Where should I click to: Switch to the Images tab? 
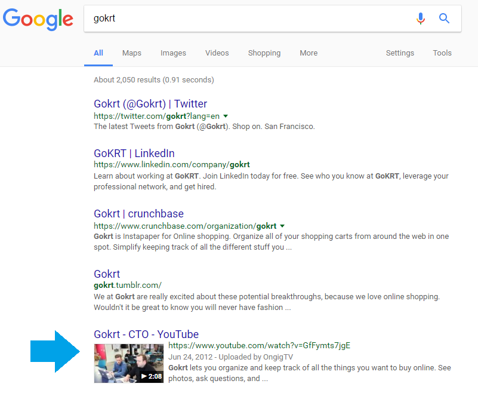pos(173,53)
